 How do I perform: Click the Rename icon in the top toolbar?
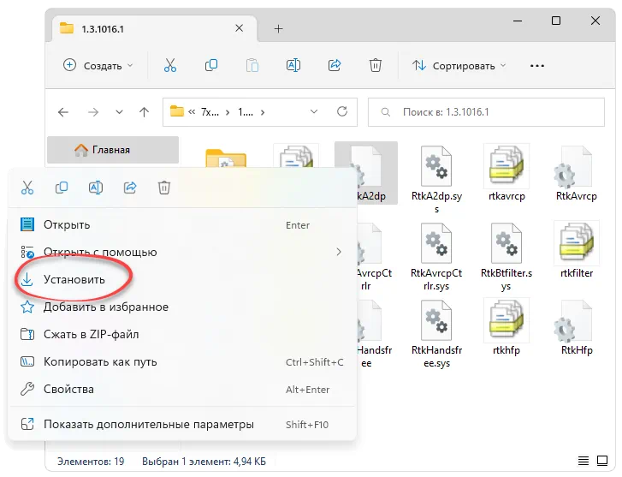click(293, 65)
